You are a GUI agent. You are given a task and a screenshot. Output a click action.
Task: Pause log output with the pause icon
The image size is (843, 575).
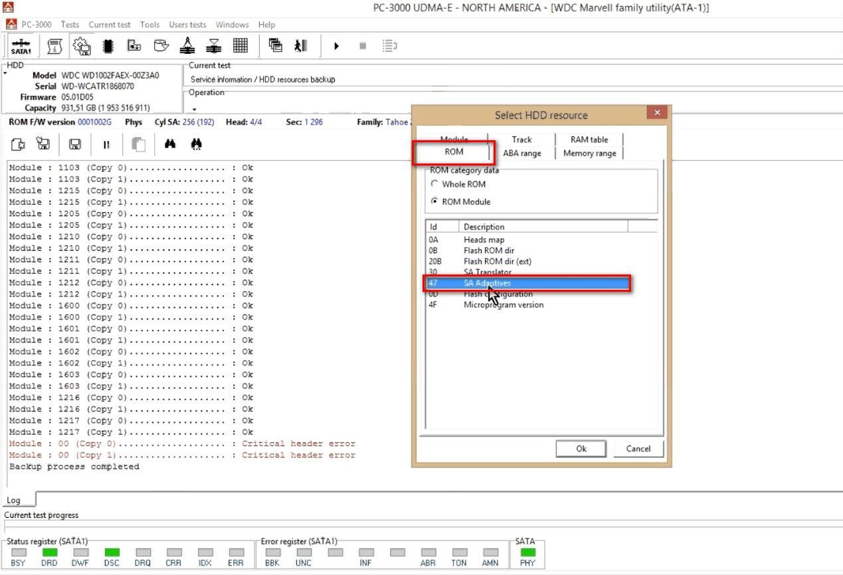(106, 144)
